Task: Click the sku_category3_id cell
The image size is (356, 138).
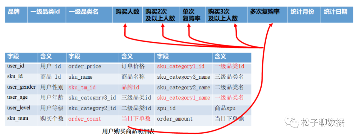Action: coord(93,100)
